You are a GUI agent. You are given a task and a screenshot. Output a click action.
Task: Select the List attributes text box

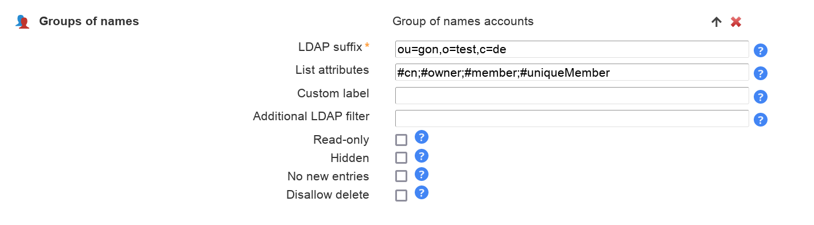point(572,72)
